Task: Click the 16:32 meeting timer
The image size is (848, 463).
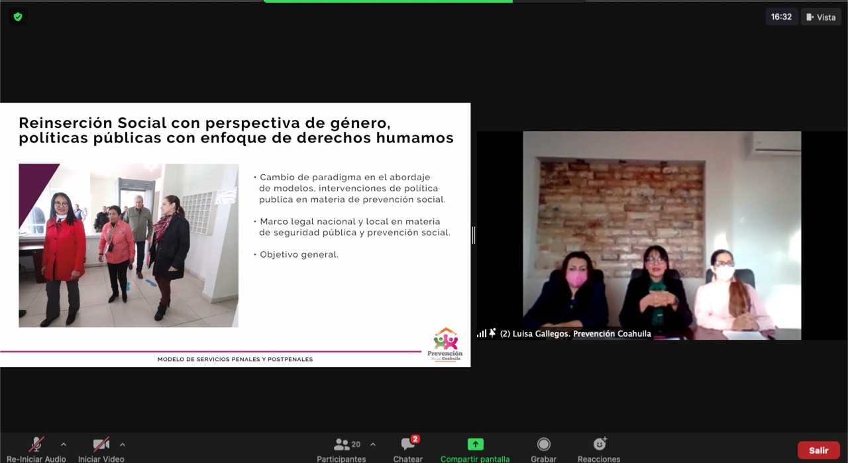Action: 781,17
